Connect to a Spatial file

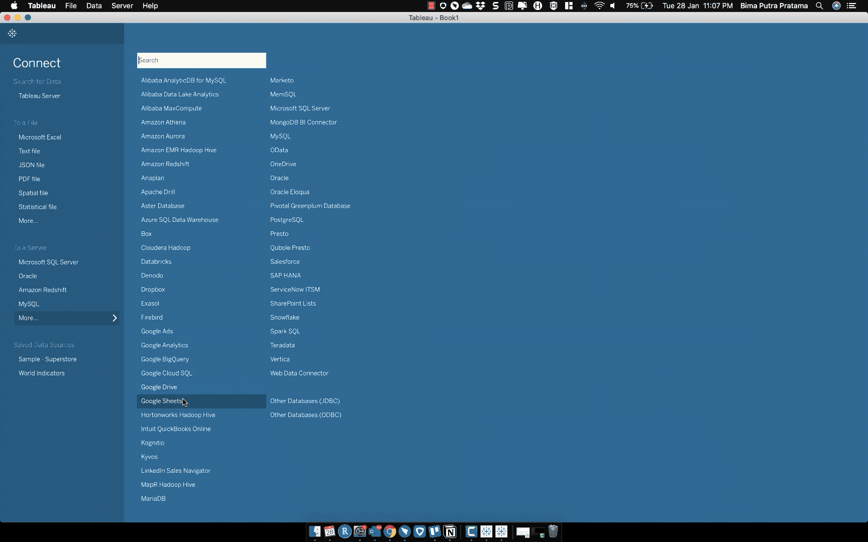coord(33,193)
